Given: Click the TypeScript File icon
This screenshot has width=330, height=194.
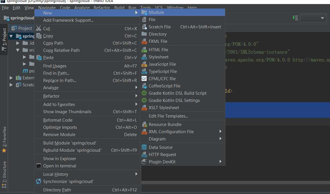Looking at the screenshot, I should point(144,72).
